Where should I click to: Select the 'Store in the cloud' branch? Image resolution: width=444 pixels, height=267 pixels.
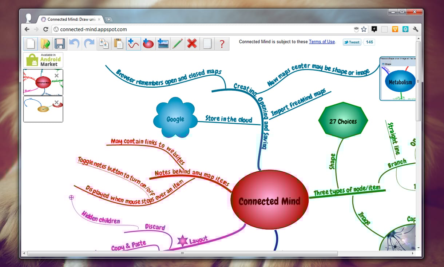pos(229,119)
